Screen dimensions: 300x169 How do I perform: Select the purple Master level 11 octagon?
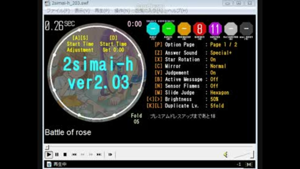pyautogui.click(x=215, y=29)
